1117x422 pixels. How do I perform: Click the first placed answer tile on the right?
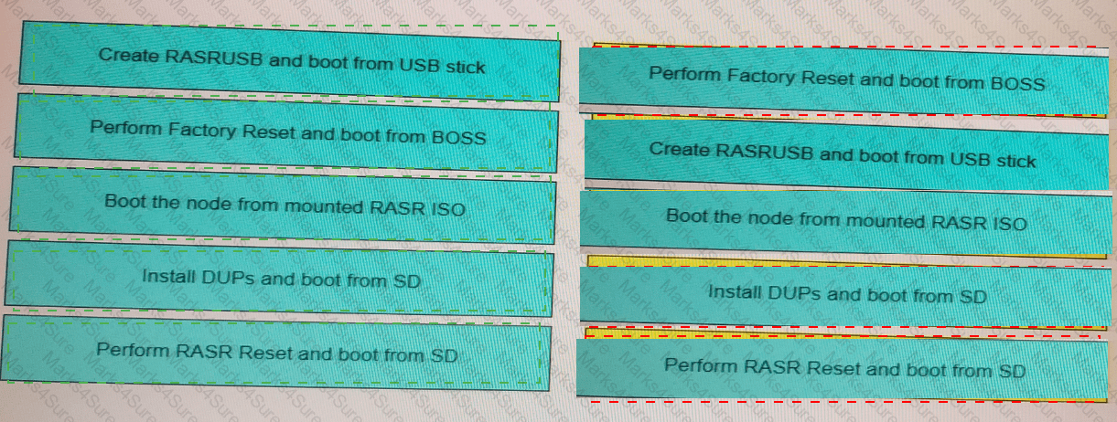pyautogui.click(x=846, y=79)
